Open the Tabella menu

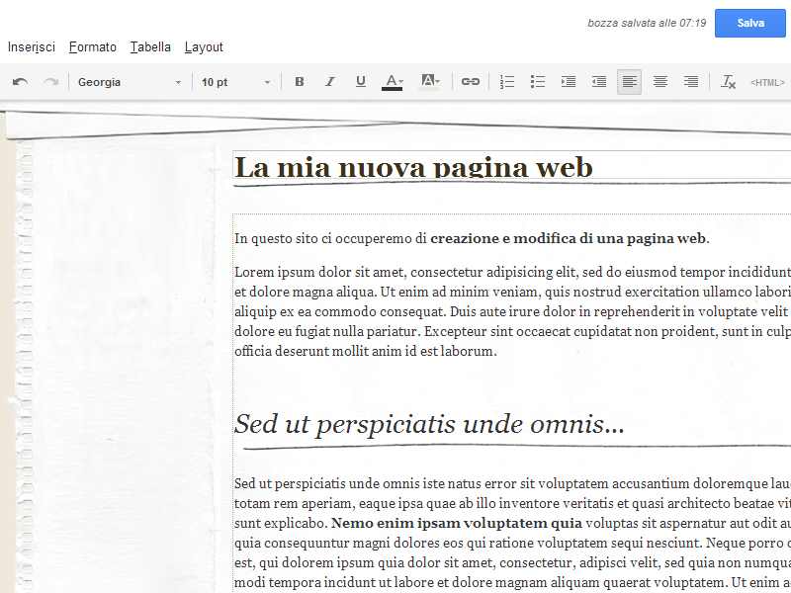pyautogui.click(x=150, y=46)
